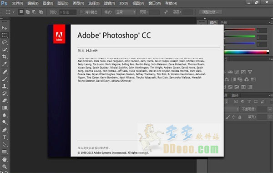
Task: Select the Eyedropper tool
Action: coord(5,64)
